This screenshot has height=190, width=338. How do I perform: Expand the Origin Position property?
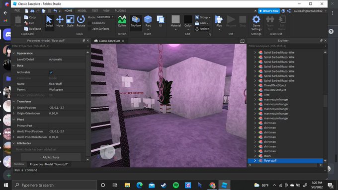tap(14, 108)
